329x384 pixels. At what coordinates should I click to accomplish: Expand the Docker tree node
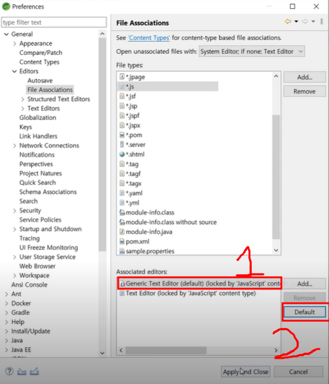[7, 303]
